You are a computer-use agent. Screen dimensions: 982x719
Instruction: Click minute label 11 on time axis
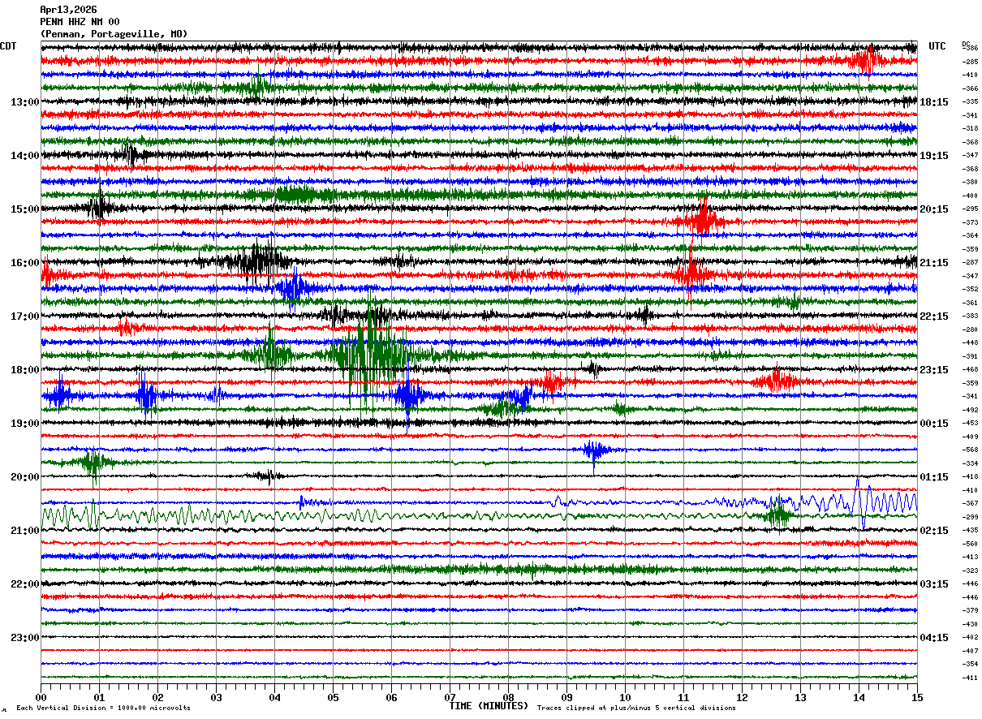click(683, 697)
